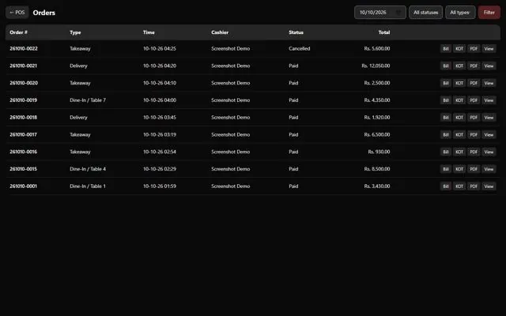Print Bill for order 261010-0021
506x316 pixels.
pos(446,66)
